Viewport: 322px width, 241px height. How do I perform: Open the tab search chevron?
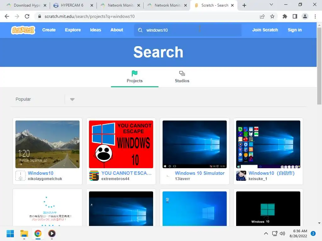click(271, 4)
